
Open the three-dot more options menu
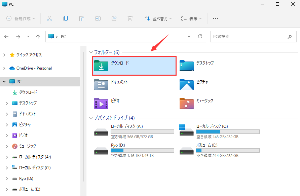coord(215,18)
